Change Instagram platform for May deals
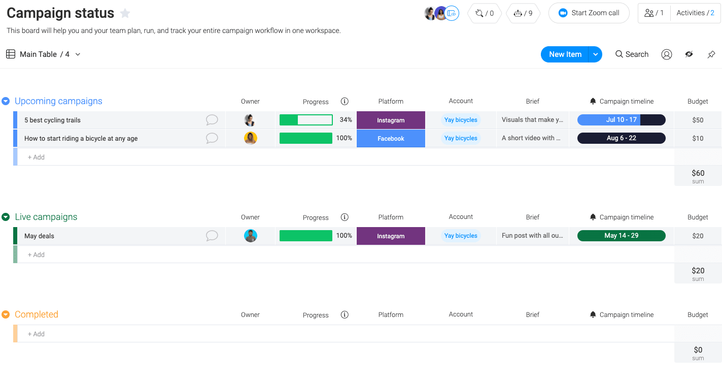This screenshot has height=381, width=722. pos(391,236)
